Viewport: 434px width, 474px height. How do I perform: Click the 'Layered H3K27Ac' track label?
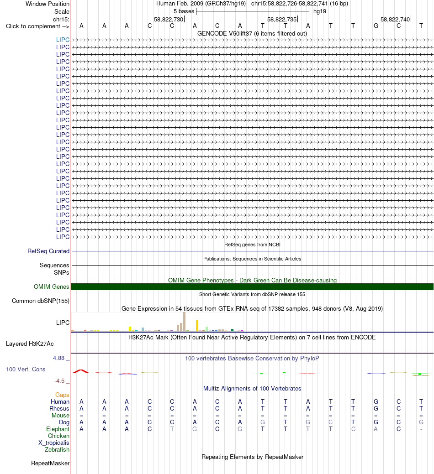tap(30, 344)
